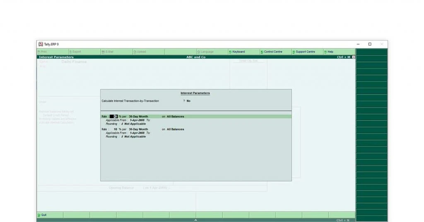
Task: Click Rounding Not Applicable in first rate block
Action: [135, 124]
